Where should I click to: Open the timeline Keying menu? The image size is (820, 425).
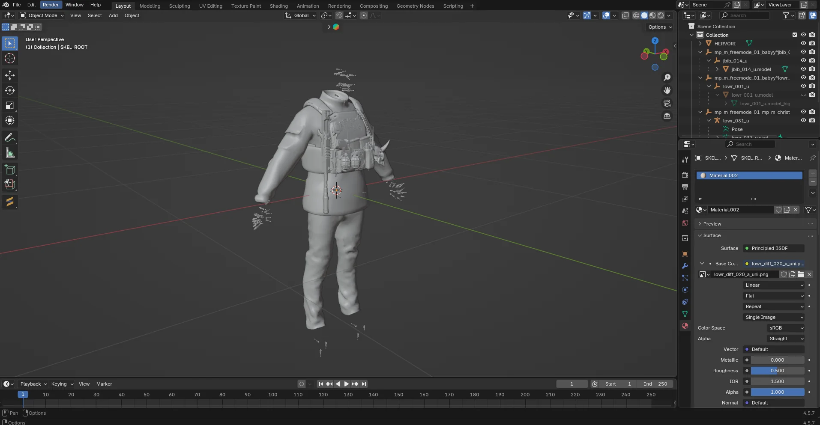point(62,384)
